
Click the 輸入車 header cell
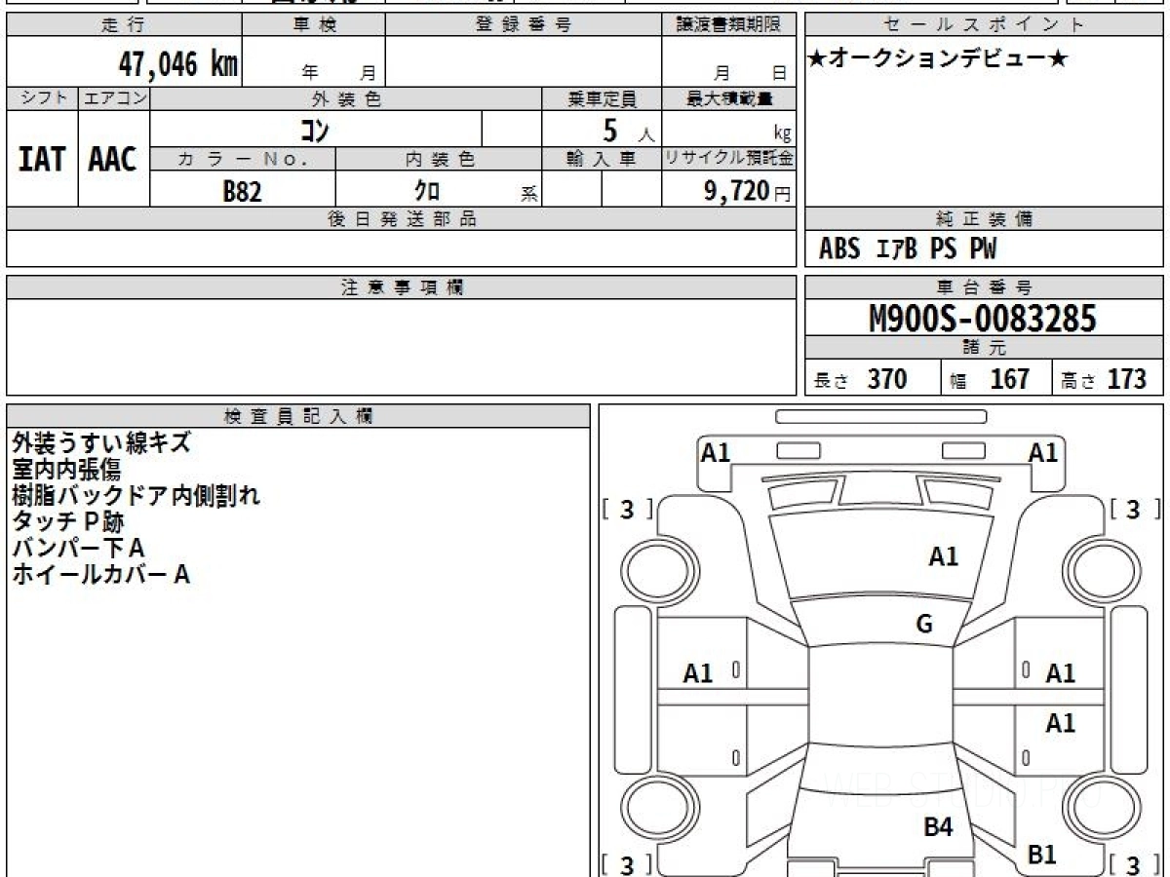(603, 159)
